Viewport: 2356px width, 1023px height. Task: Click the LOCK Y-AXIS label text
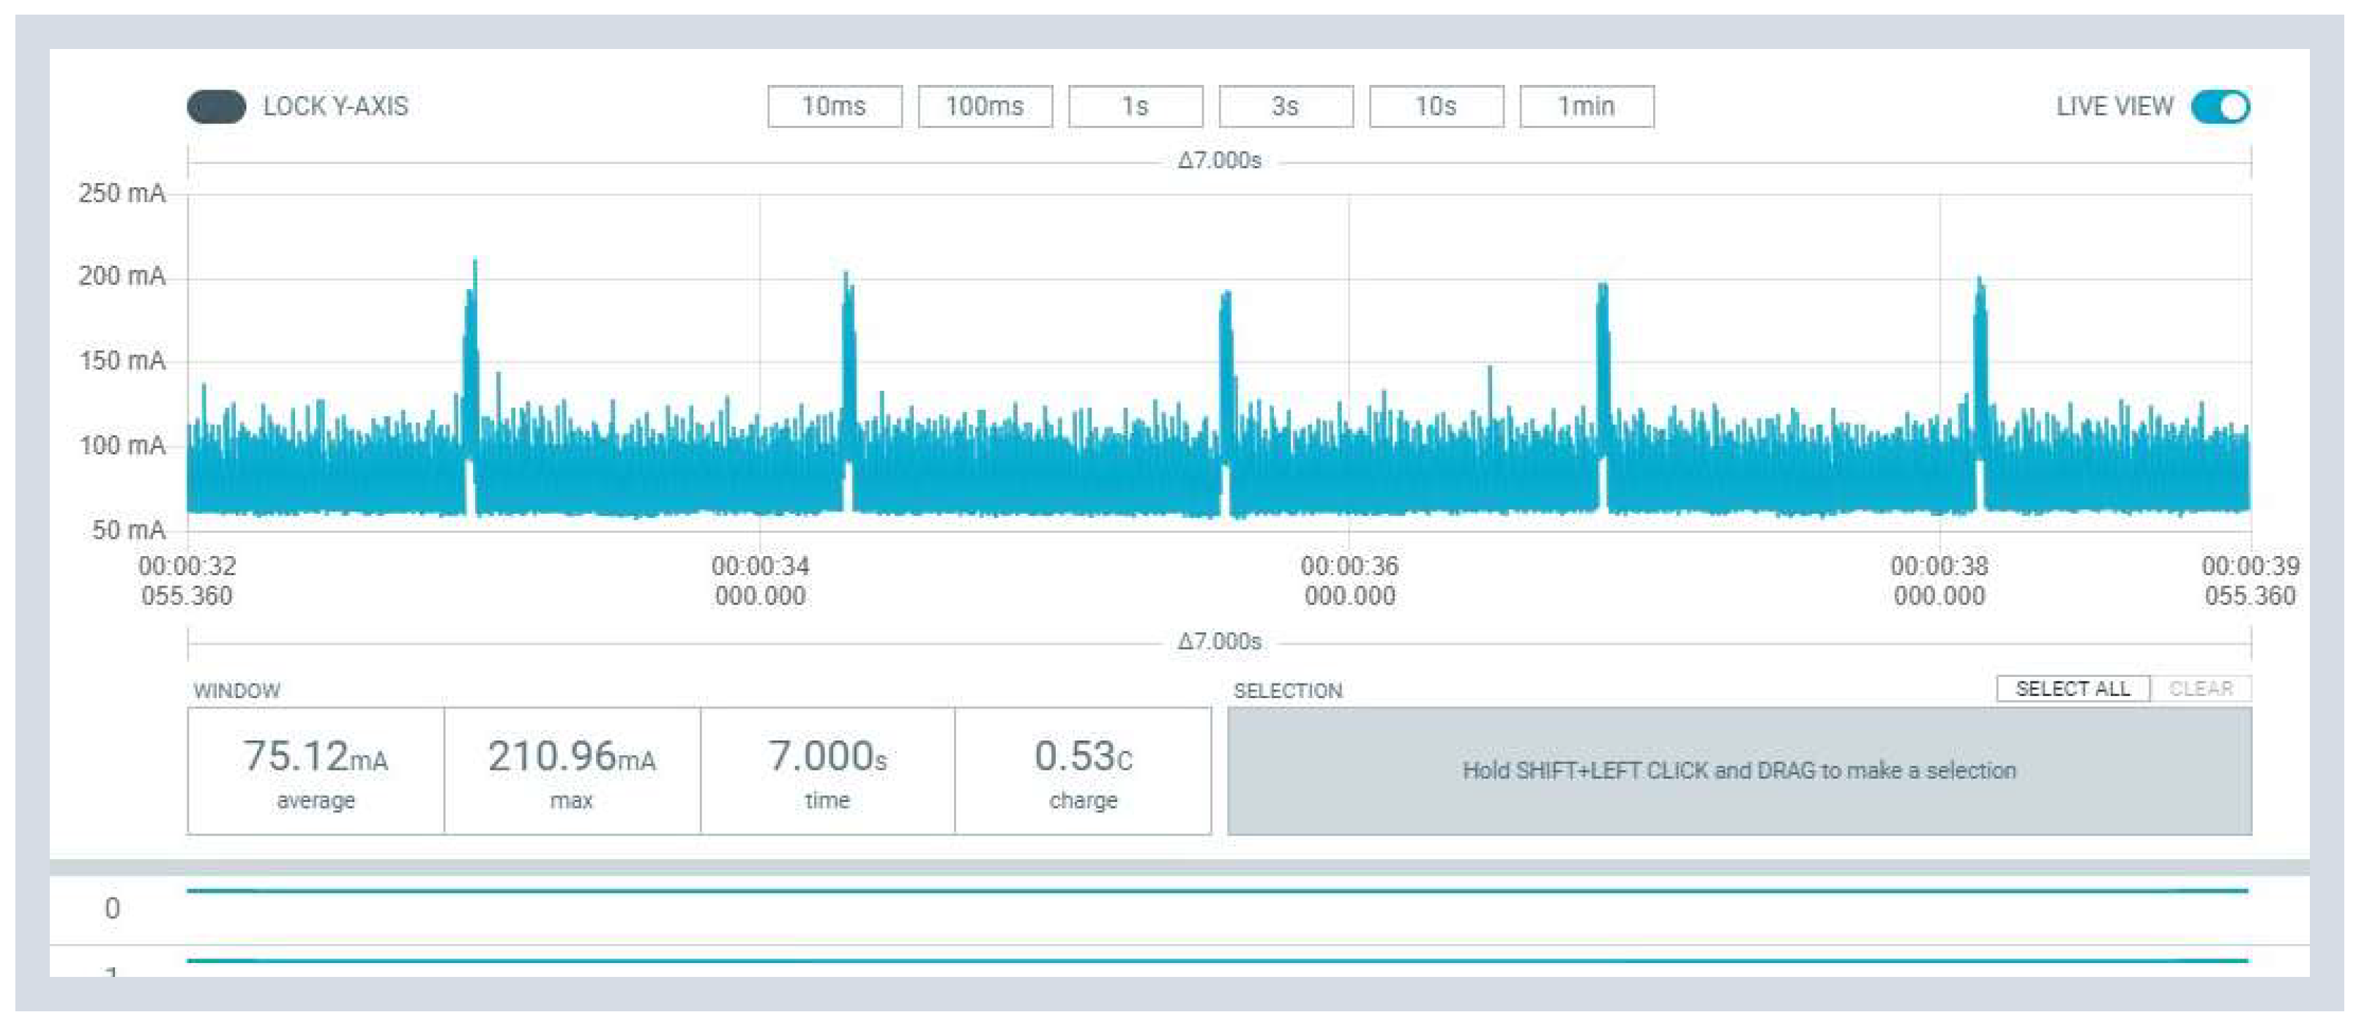coord(335,106)
